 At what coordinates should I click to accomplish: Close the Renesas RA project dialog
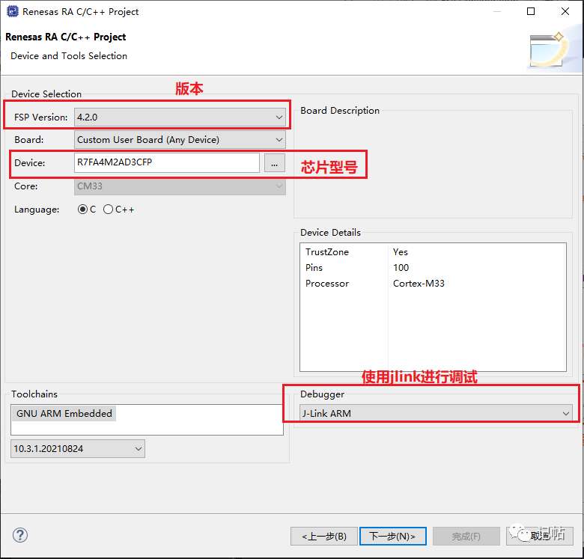[x=565, y=11]
